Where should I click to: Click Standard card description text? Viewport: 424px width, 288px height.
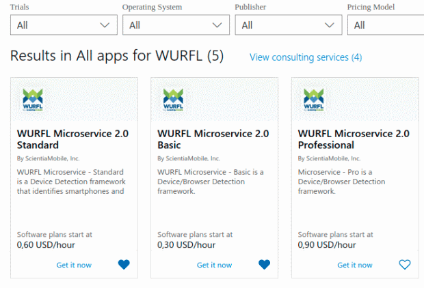(x=71, y=182)
